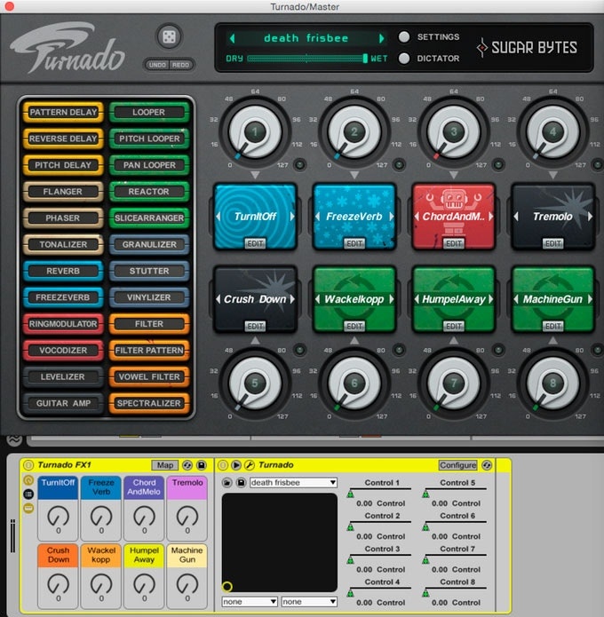Click the Configure button
This screenshot has width=604, height=617.
(458, 465)
